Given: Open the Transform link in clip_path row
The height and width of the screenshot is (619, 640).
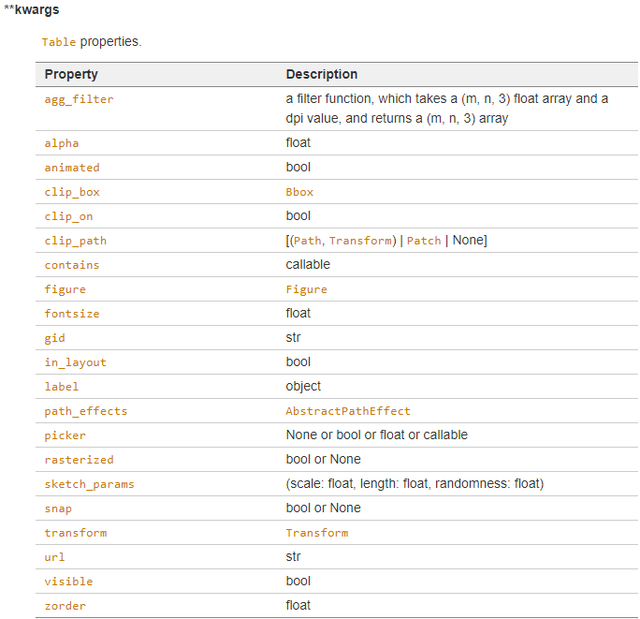Looking at the screenshot, I should pos(360,241).
